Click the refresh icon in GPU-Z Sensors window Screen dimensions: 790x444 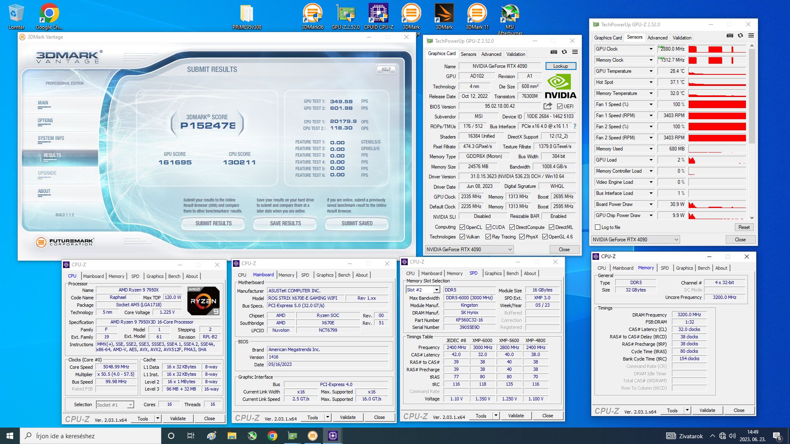pos(740,36)
